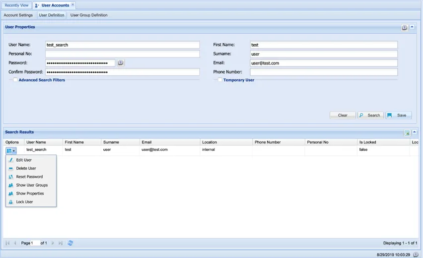
Task: Collapse the User Properties panel
Action: 412,27
